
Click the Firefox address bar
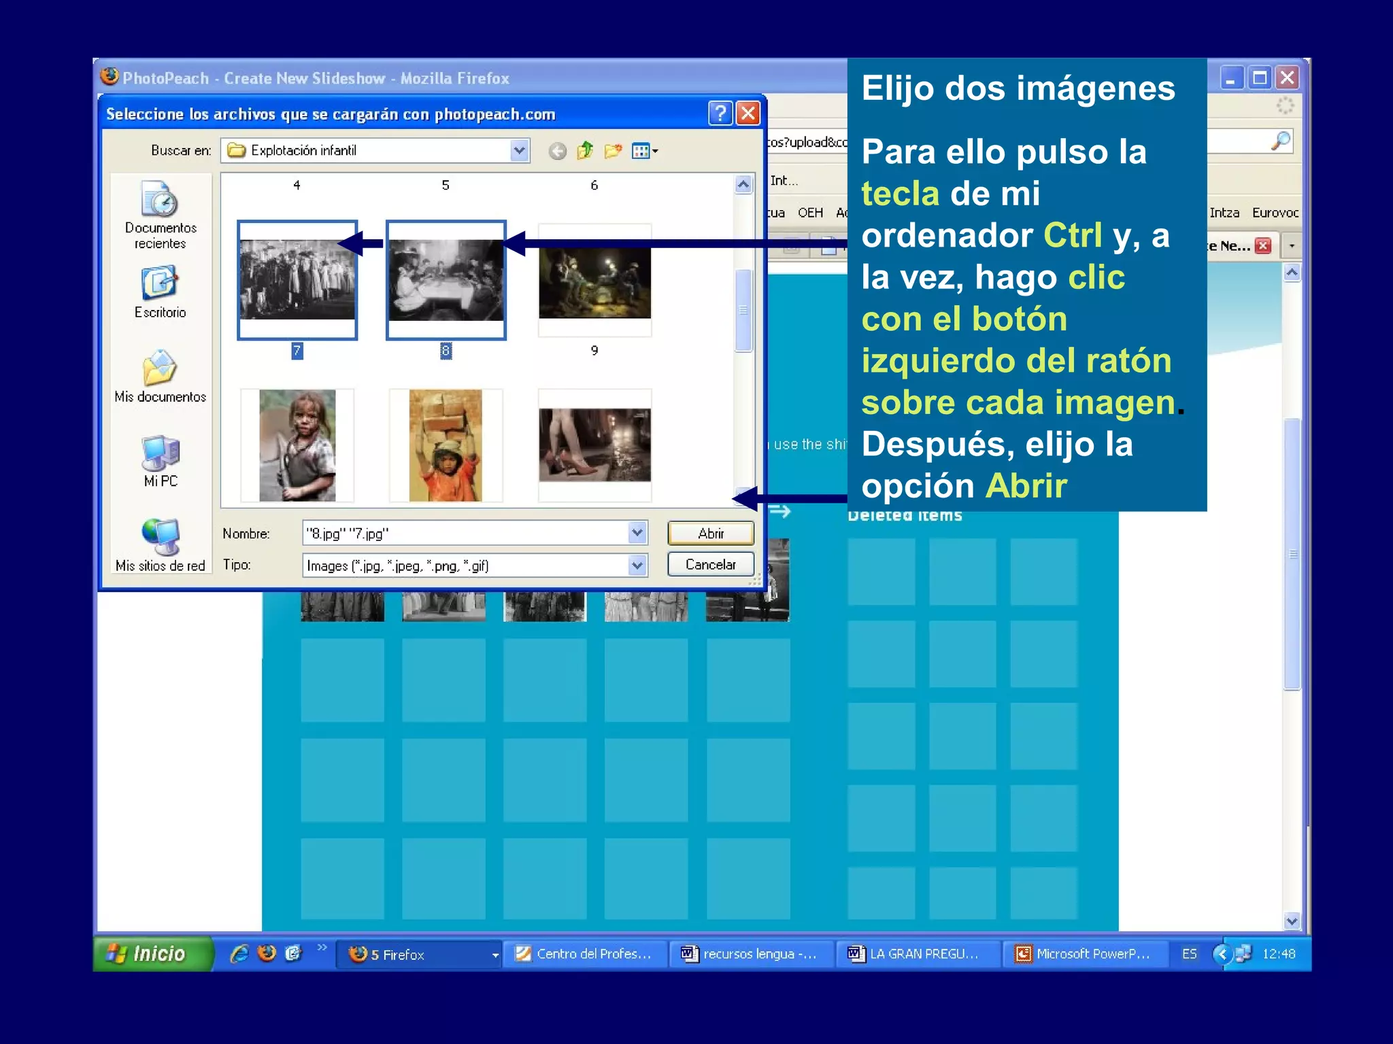pyautogui.click(x=807, y=142)
